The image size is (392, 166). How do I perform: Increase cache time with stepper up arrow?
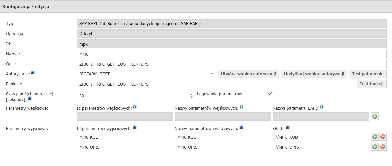tap(191, 94)
